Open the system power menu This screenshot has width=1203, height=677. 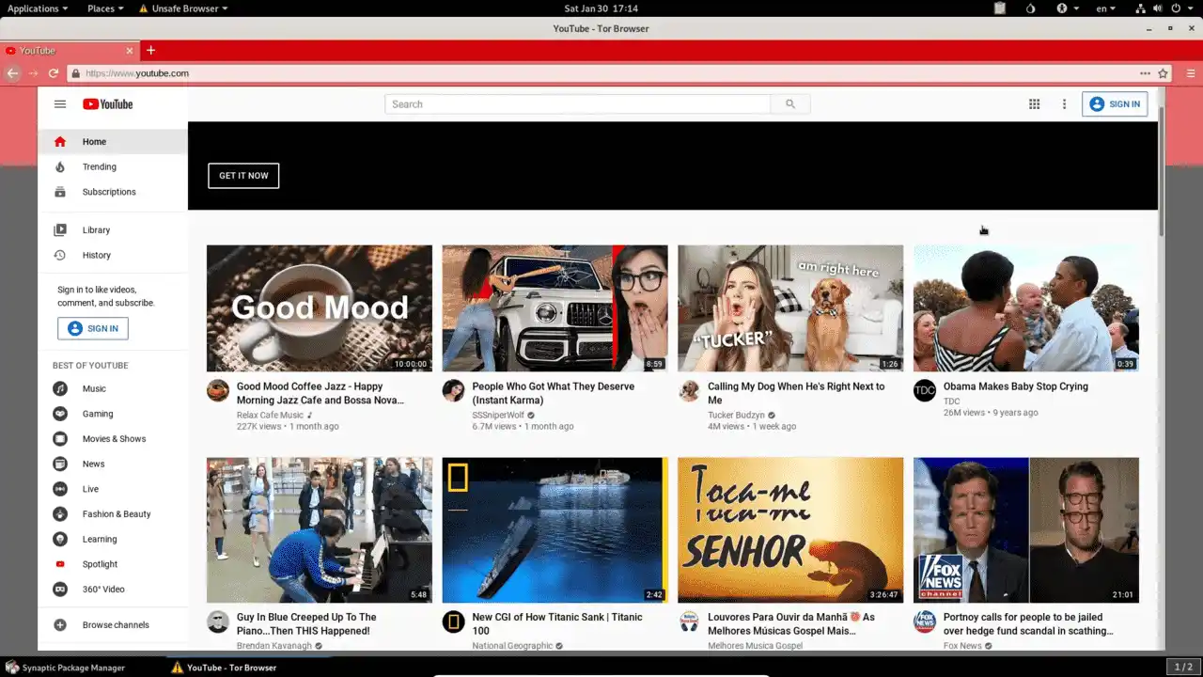tap(1180, 8)
